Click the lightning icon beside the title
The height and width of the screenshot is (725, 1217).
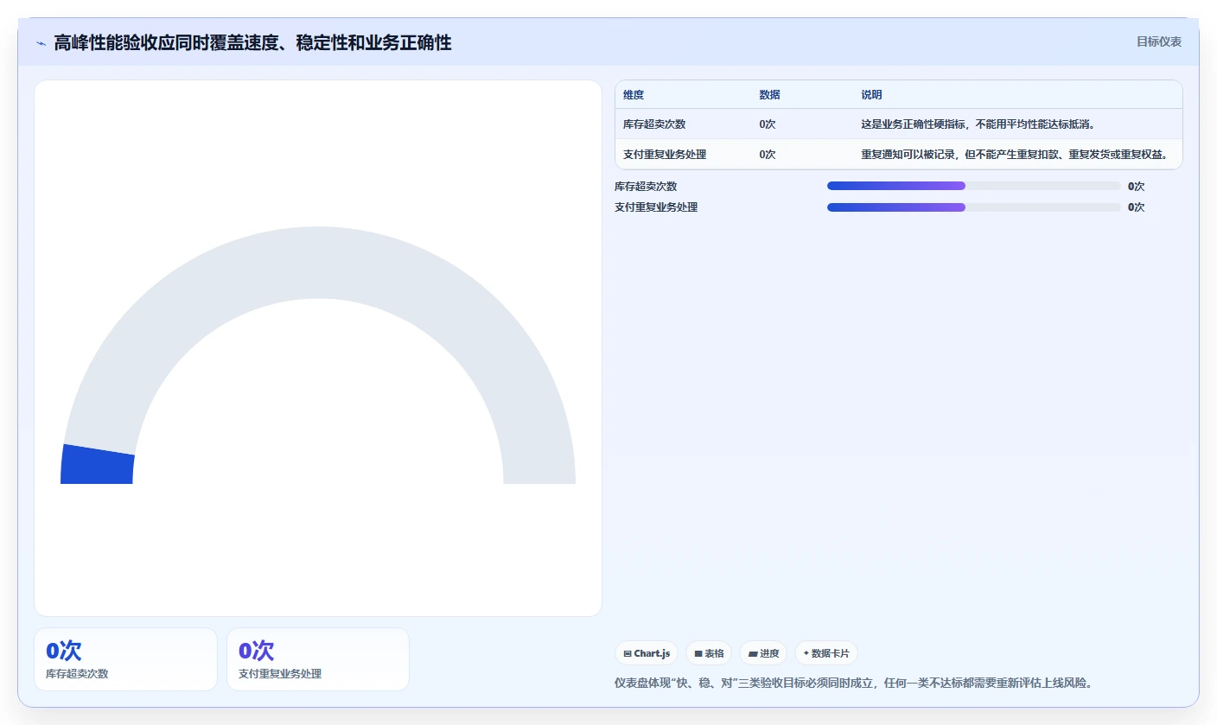coord(41,42)
